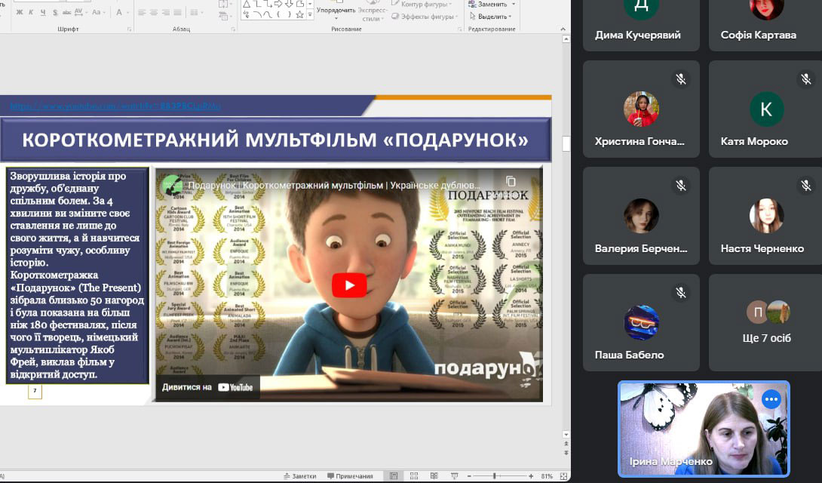Align paragraph text right
This screenshot has height=483, width=822.
166,13
